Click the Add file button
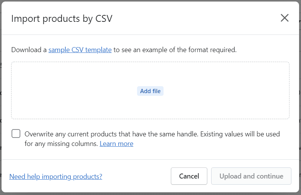 coord(150,91)
